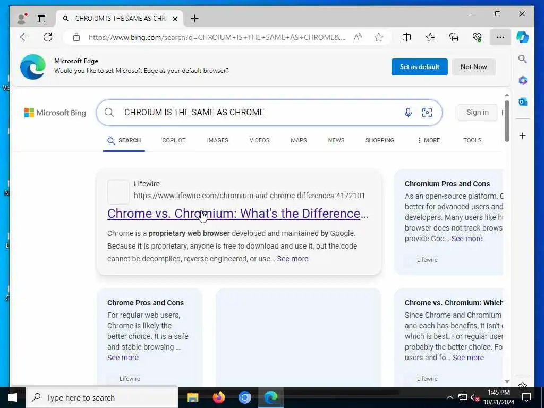Viewport: 544px width, 408px height.
Task: Switch to the MAPS tab
Action: 299,140
